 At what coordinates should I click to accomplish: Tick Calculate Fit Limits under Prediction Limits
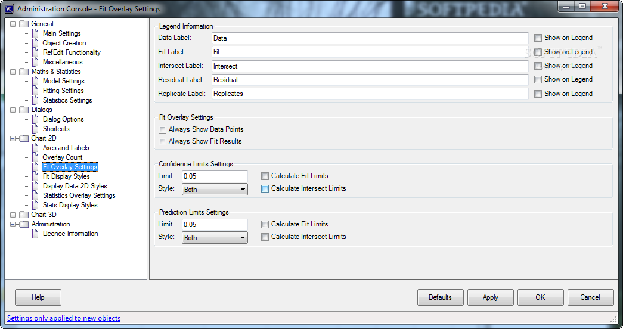[x=265, y=225]
